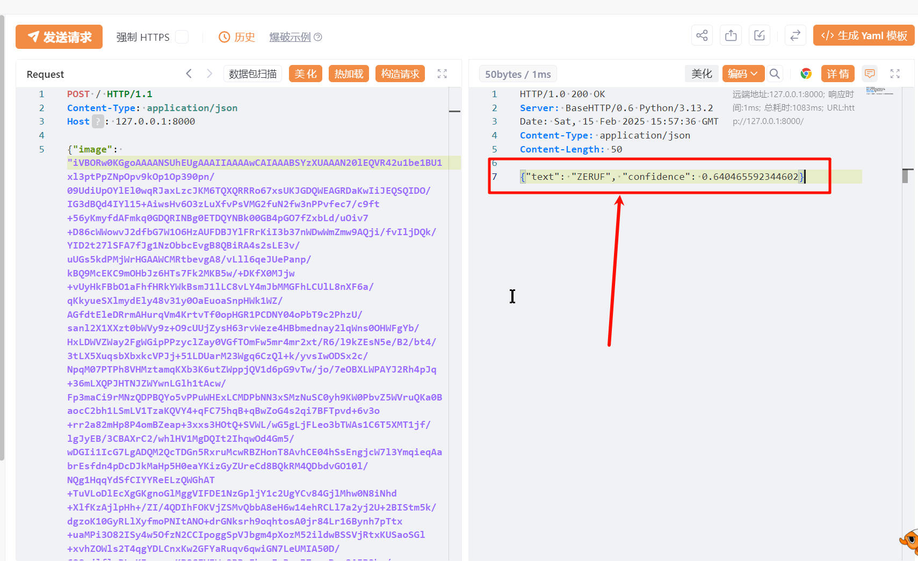
Task: Expand the Response panel to fullscreen
Action: click(x=895, y=74)
